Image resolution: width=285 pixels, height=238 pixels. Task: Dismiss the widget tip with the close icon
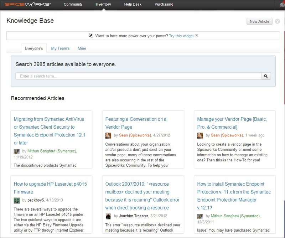point(196,36)
